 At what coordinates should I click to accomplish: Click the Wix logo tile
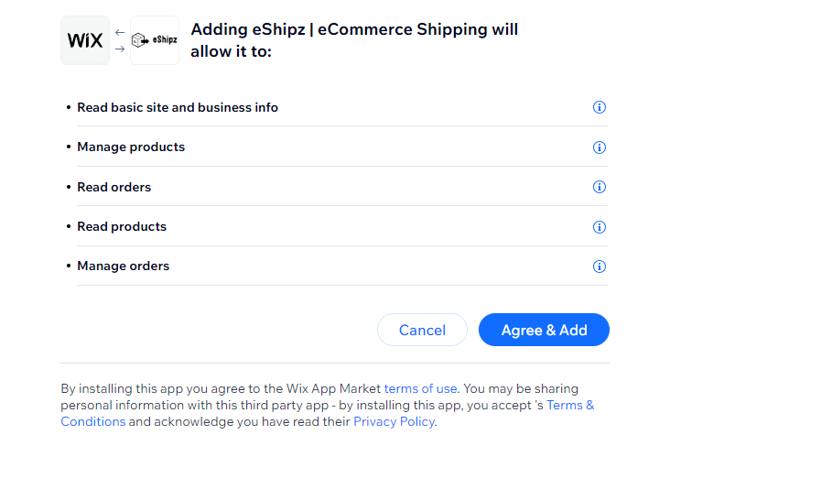[85, 40]
